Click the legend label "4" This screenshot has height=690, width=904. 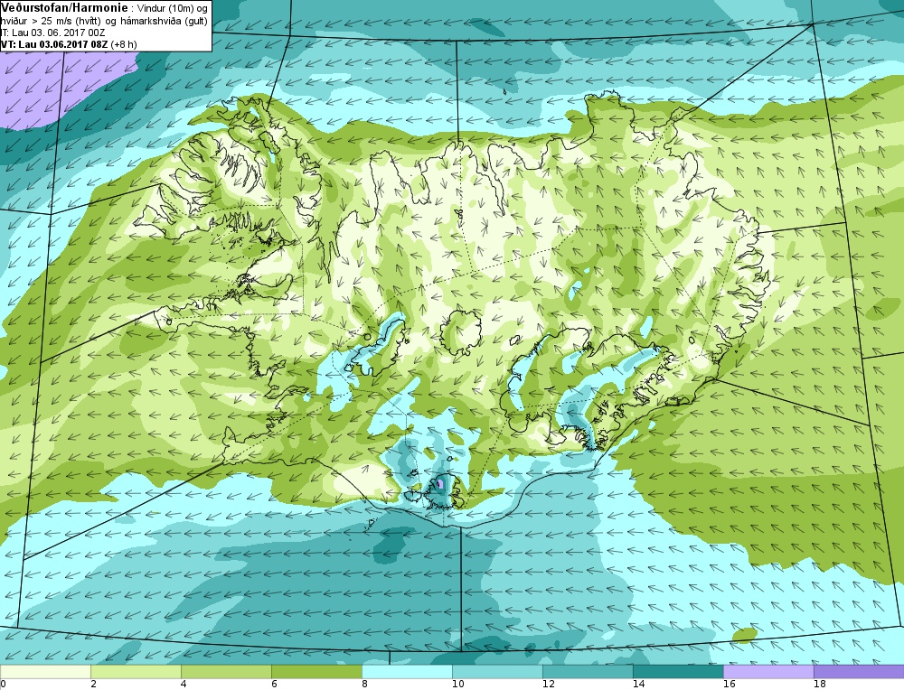[x=184, y=684]
